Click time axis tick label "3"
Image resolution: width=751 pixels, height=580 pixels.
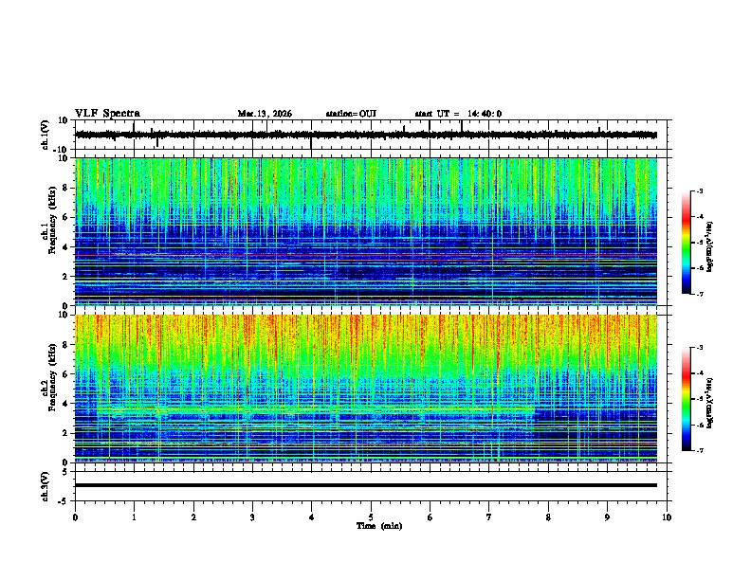click(252, 517)
